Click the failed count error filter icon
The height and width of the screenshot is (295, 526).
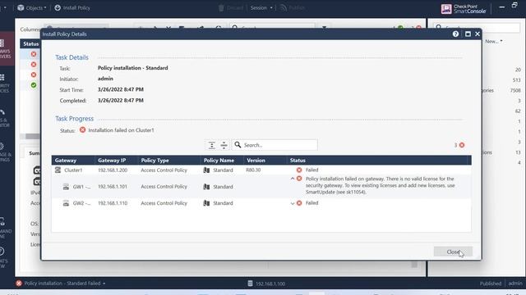pyautogui.click(x=462, y=145)
